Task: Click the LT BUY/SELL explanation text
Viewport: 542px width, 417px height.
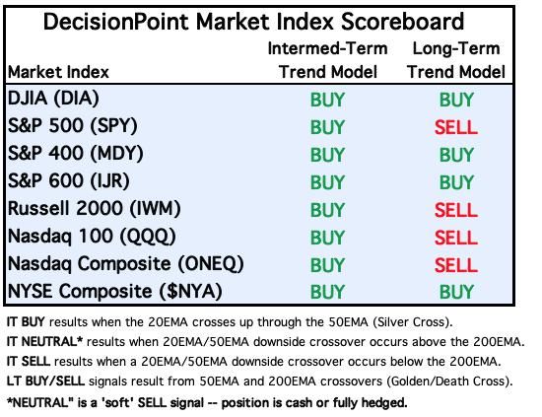Action: click(x=259, y=382)
